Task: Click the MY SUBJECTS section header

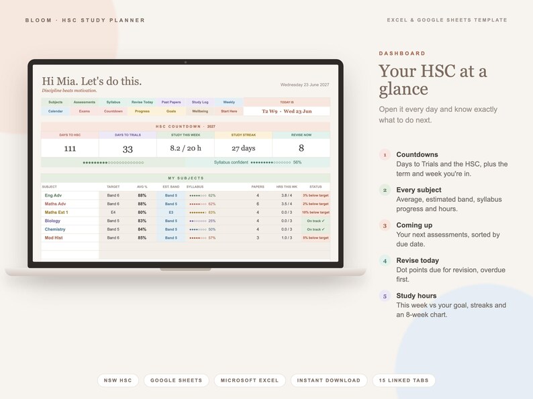Action: [185, 178]
